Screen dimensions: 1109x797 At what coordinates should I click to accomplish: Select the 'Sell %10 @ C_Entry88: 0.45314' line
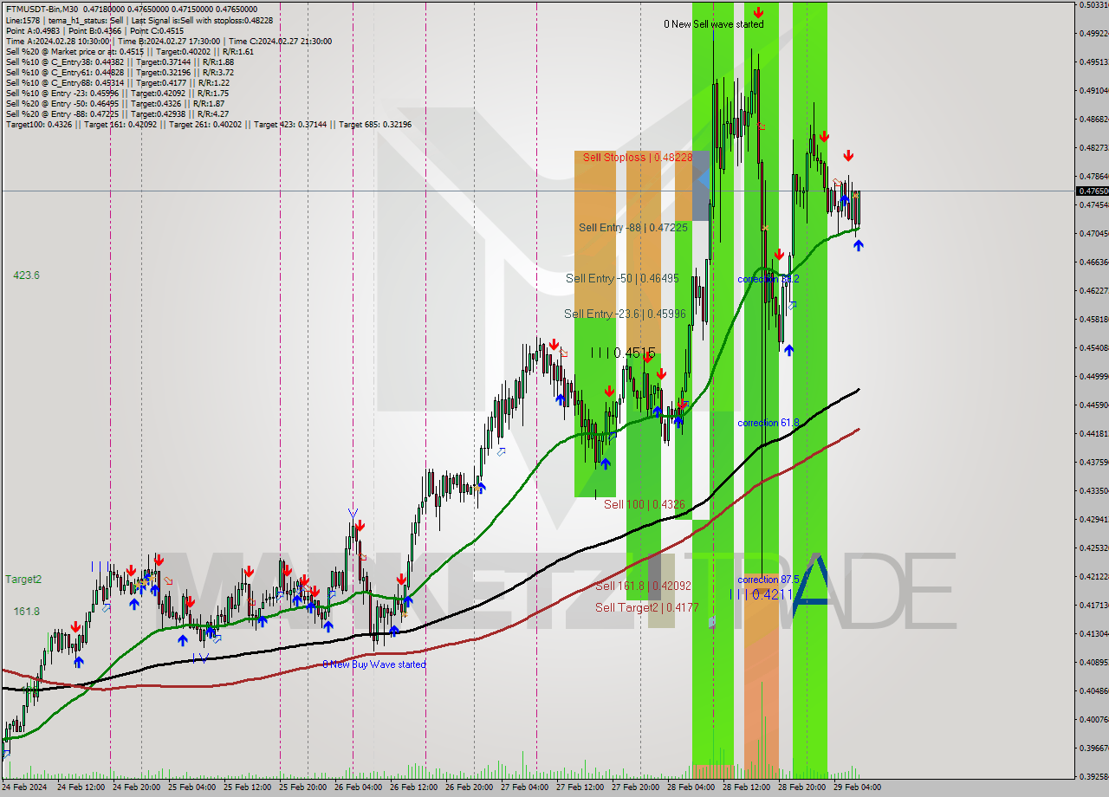pyautogui.click(x=117, y=82)
